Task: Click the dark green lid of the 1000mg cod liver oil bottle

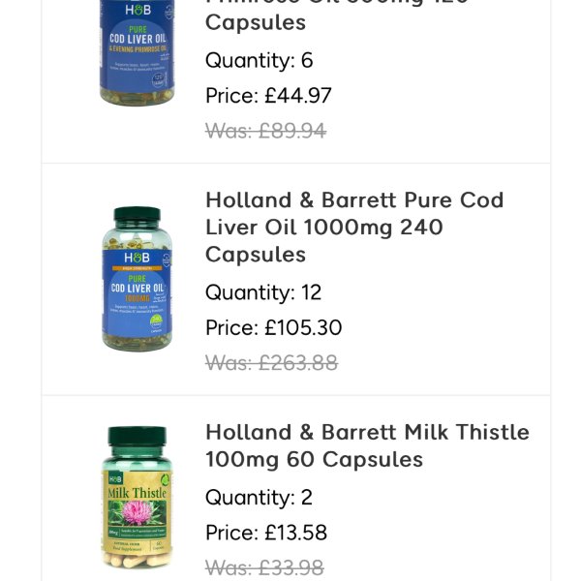Action: coord(137,215)
